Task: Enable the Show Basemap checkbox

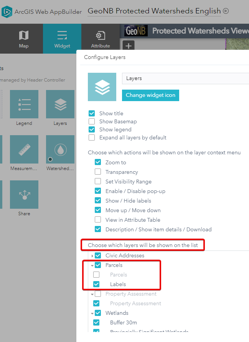Action: [x=92, y=121]
